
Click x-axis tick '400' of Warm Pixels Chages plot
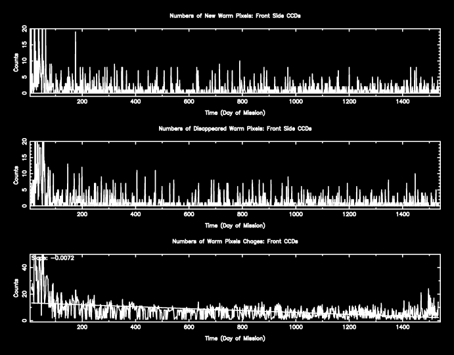[135, 327]
